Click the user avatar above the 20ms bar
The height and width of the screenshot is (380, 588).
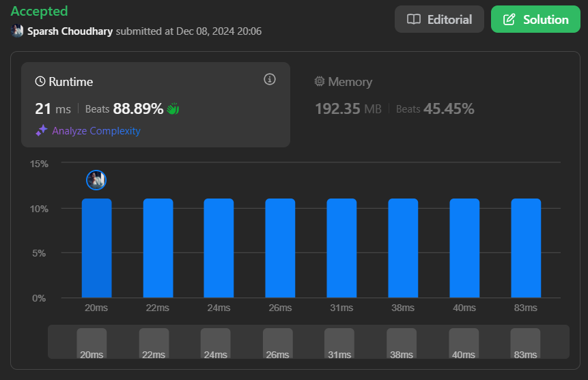tap(96, 180)
